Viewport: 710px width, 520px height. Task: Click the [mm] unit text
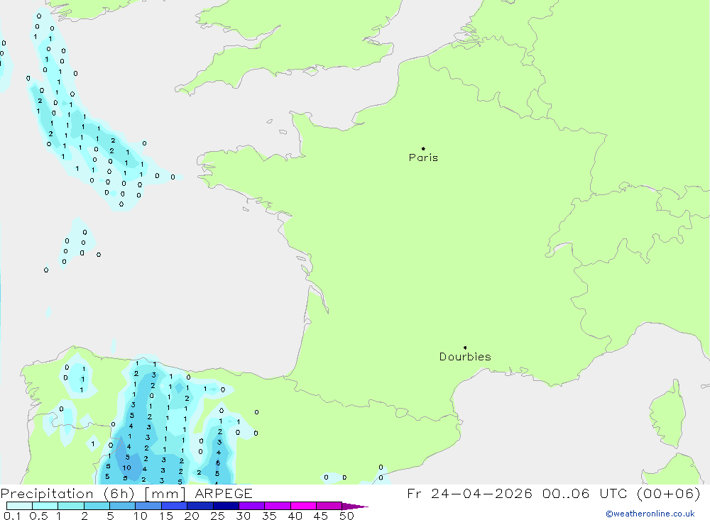pos(165,494)
